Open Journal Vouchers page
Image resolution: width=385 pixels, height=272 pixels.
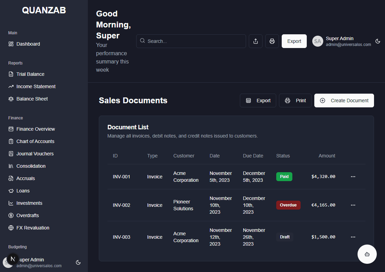35,154
